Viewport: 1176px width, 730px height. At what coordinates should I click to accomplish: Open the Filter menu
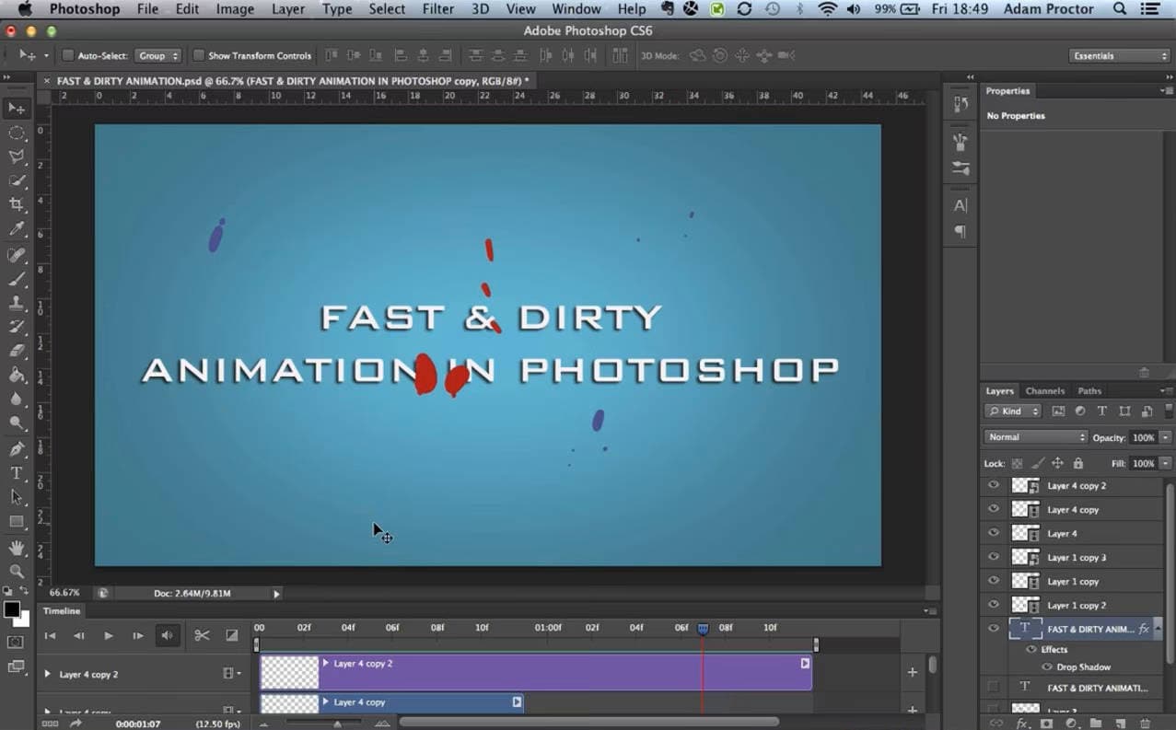point(437,9)
